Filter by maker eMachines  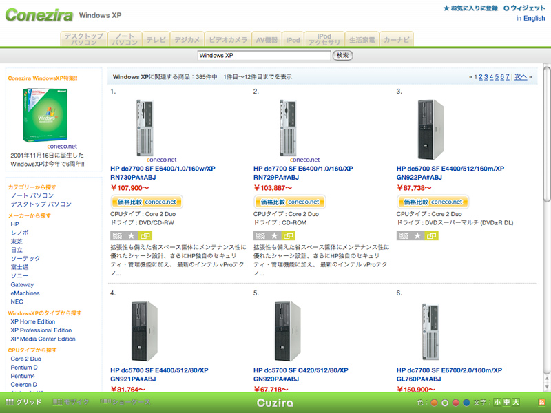click(x=25, y=293)
